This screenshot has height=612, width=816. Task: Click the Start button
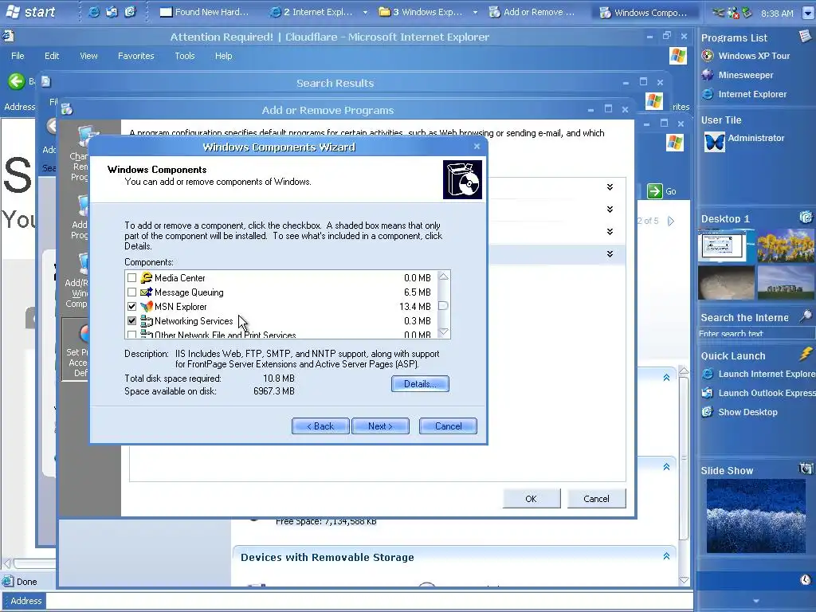[30, 11]
